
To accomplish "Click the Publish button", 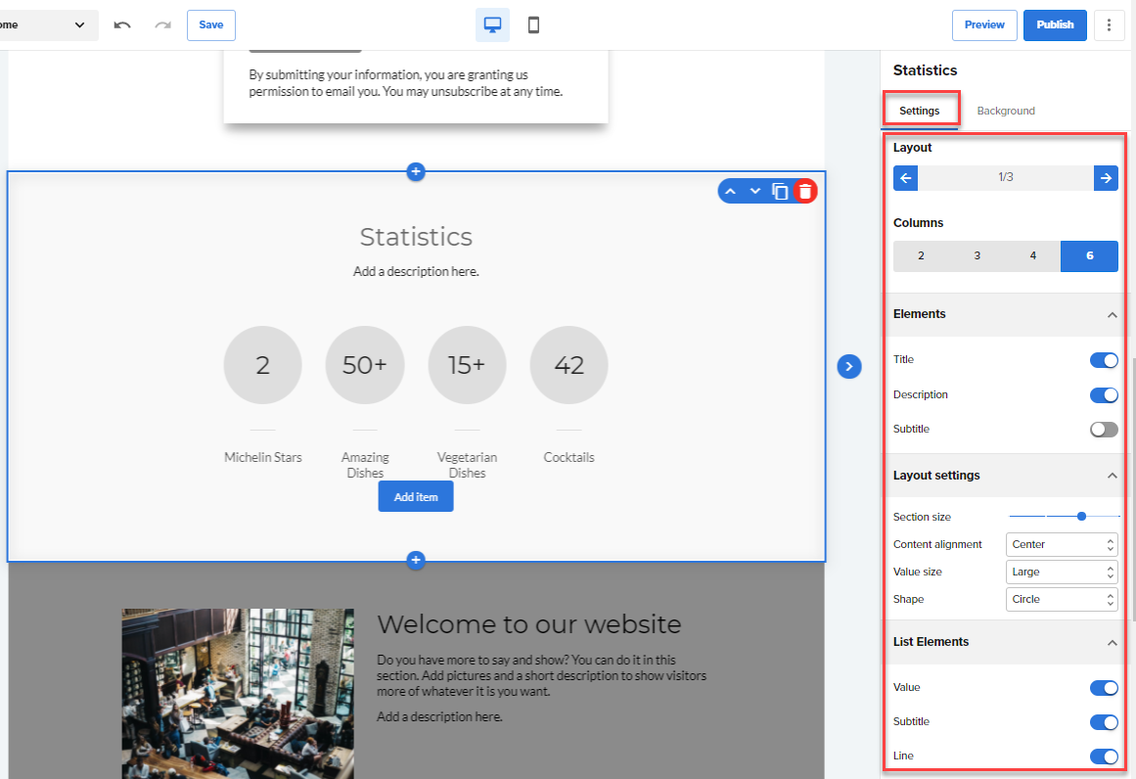I will pyautogui.click(x=1055, y=25).
